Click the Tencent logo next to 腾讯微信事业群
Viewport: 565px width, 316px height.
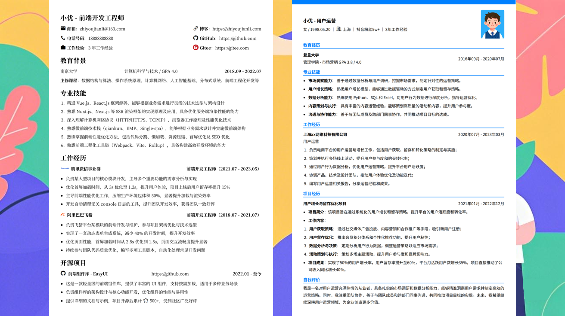(x=65, y=169)
